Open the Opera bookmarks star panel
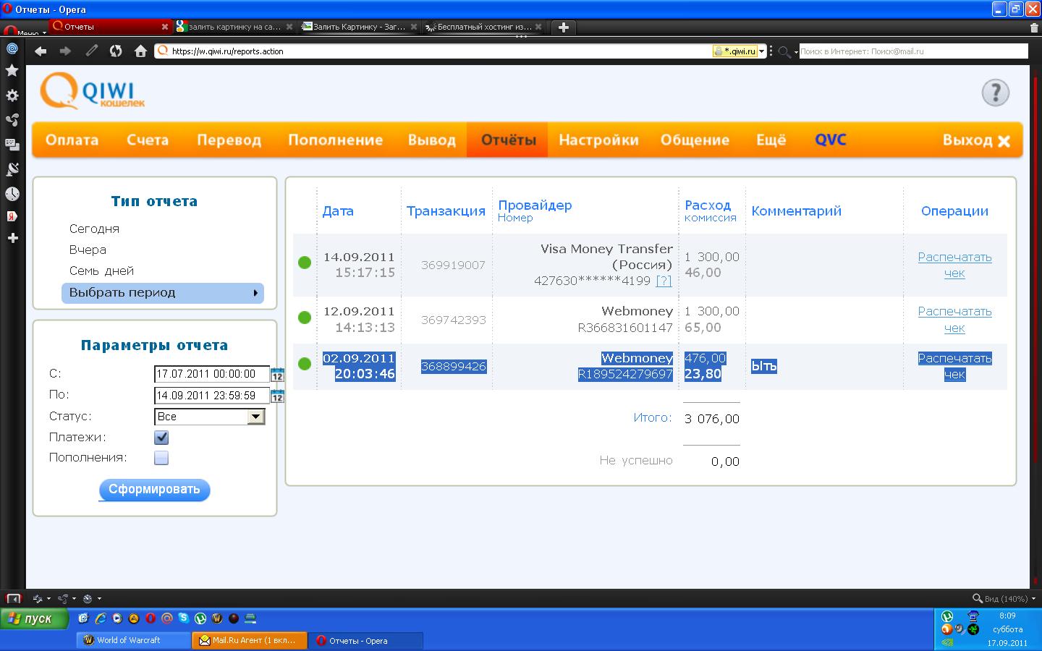 (x=12, y=71)
